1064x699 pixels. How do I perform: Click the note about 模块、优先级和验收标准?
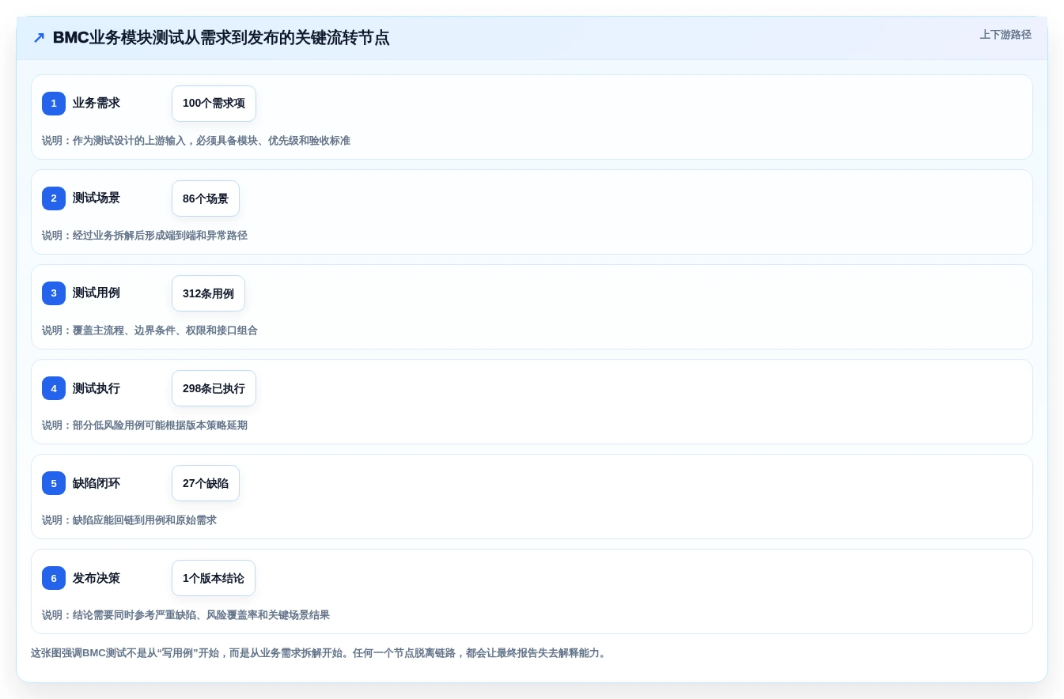pyautogui.click(x=196, y=141)
